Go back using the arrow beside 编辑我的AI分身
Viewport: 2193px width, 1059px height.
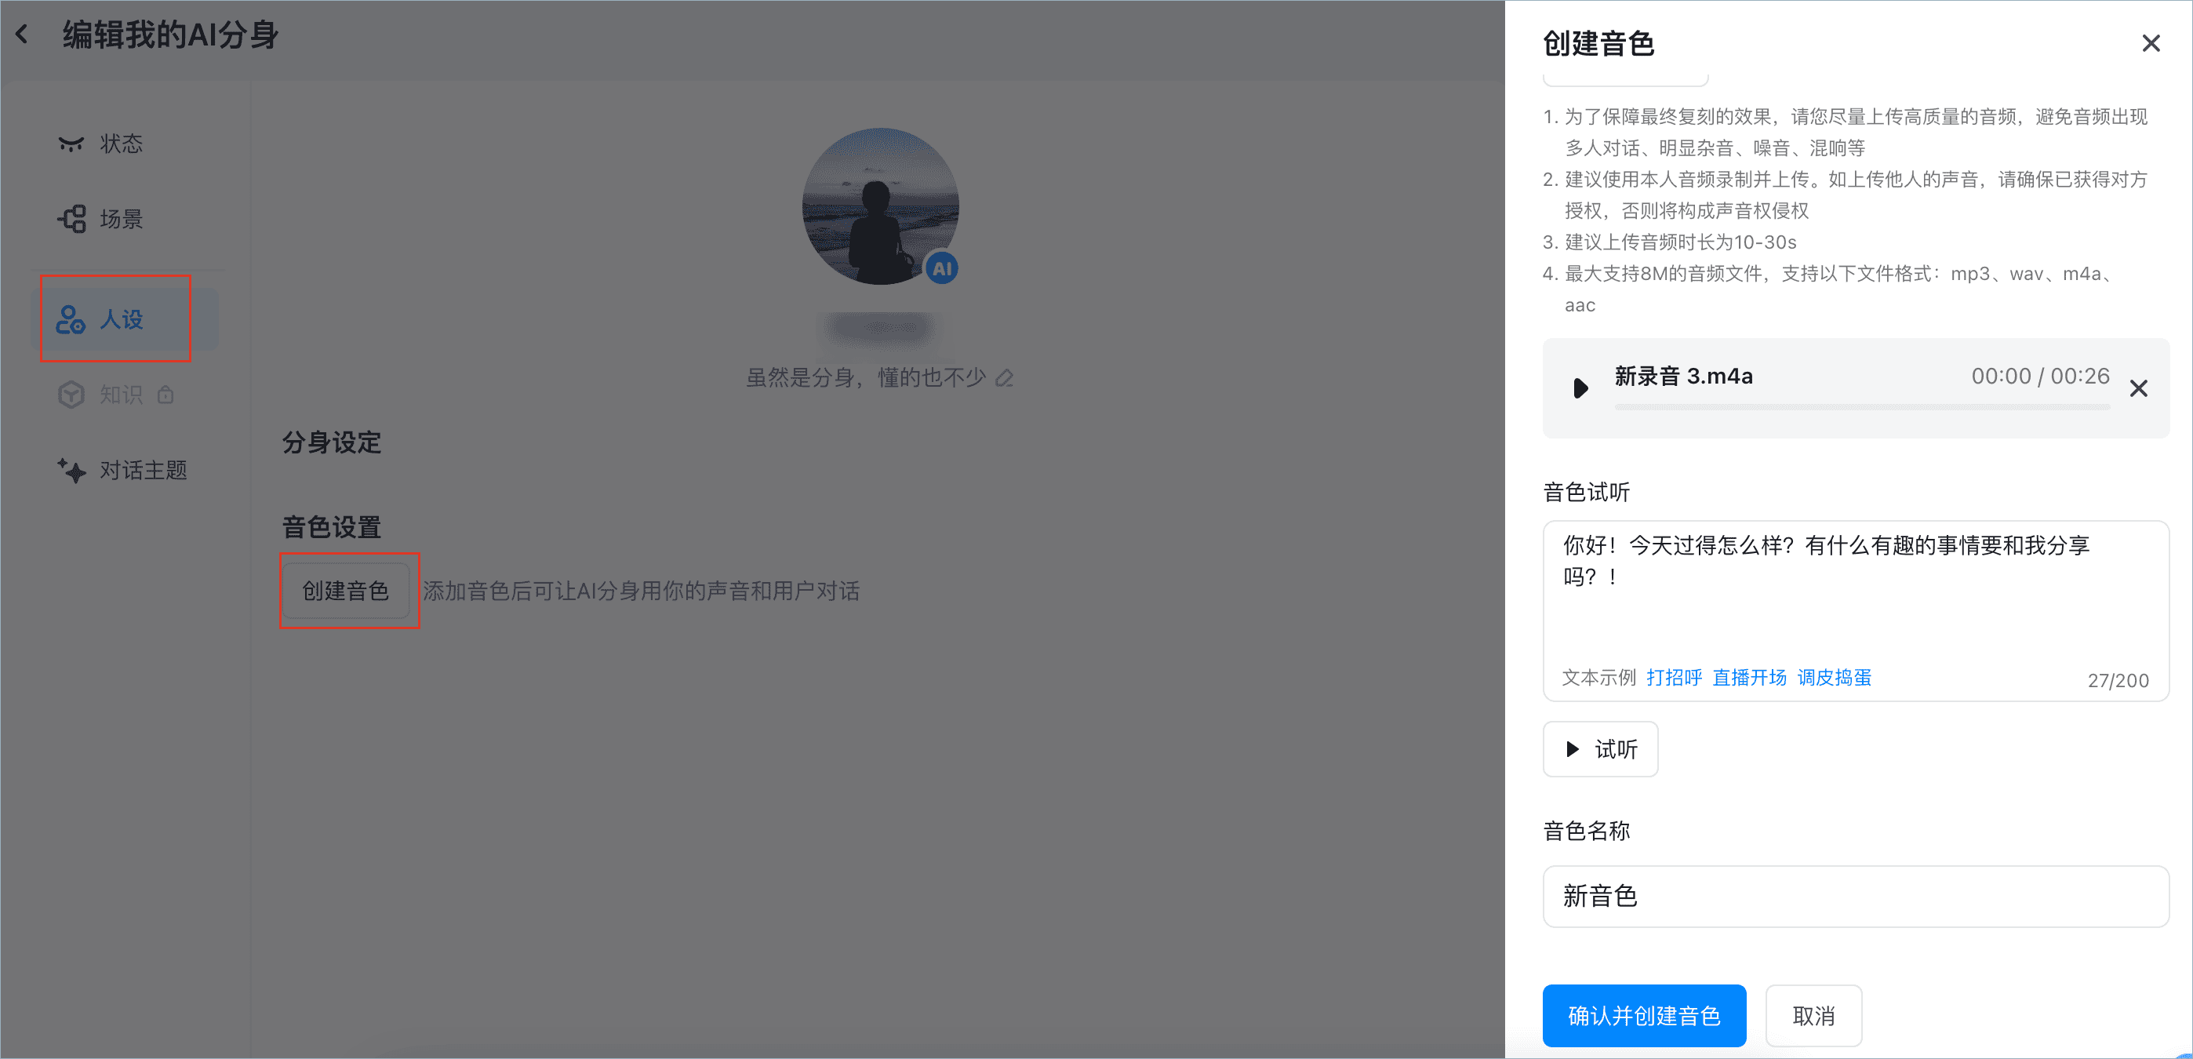tap(23, 35)
